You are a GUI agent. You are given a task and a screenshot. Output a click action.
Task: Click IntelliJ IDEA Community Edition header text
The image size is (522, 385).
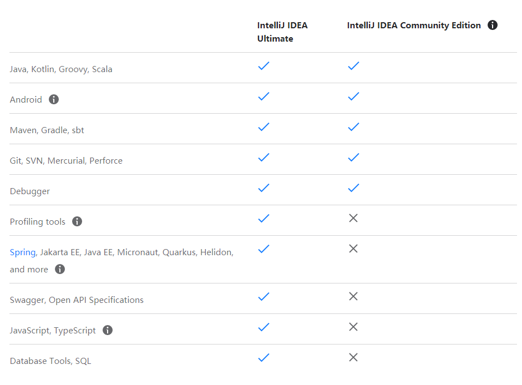click(414, 26)
